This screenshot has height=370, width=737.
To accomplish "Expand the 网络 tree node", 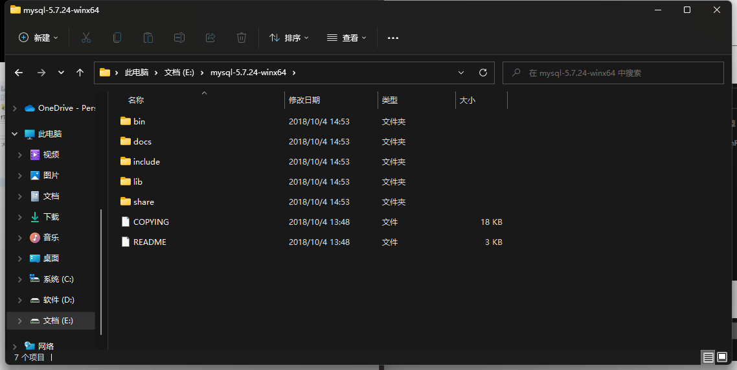I will (x=14, y=347).
